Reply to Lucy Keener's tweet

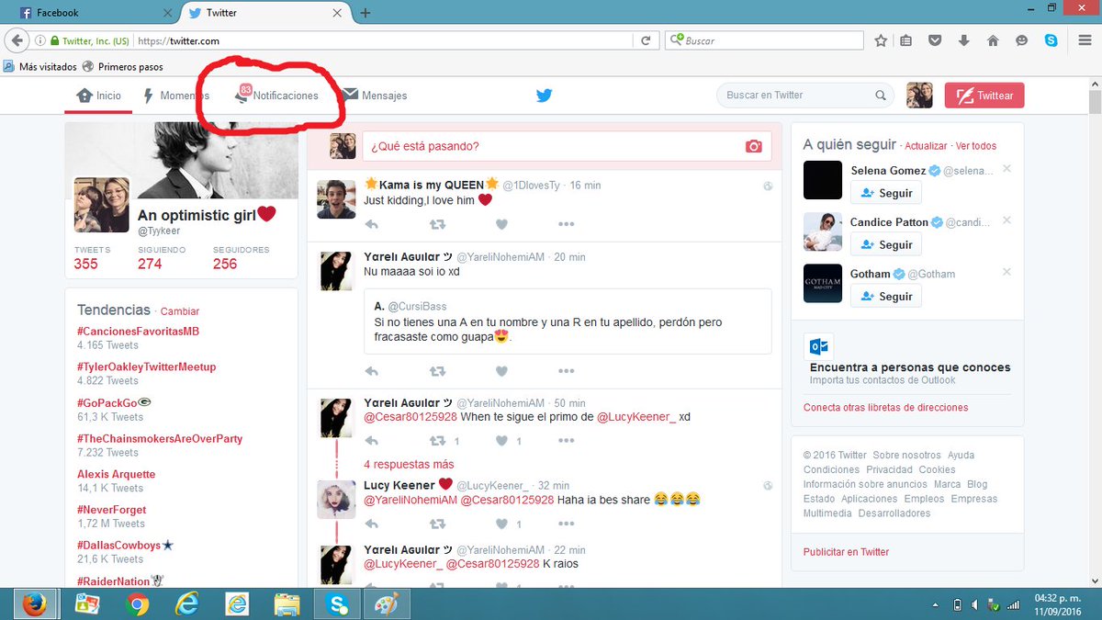coord(372,524)
